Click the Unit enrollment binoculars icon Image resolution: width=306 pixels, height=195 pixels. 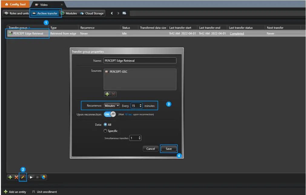click(x=34, y=192)
